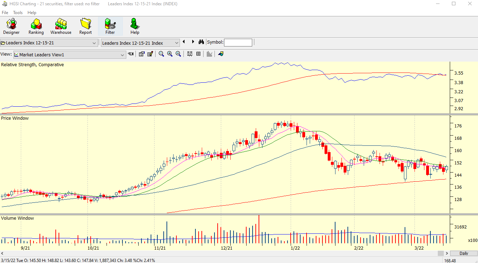The image size is (478, 263).
Task: Go to next security arrow
Action: tap(193, 42)
